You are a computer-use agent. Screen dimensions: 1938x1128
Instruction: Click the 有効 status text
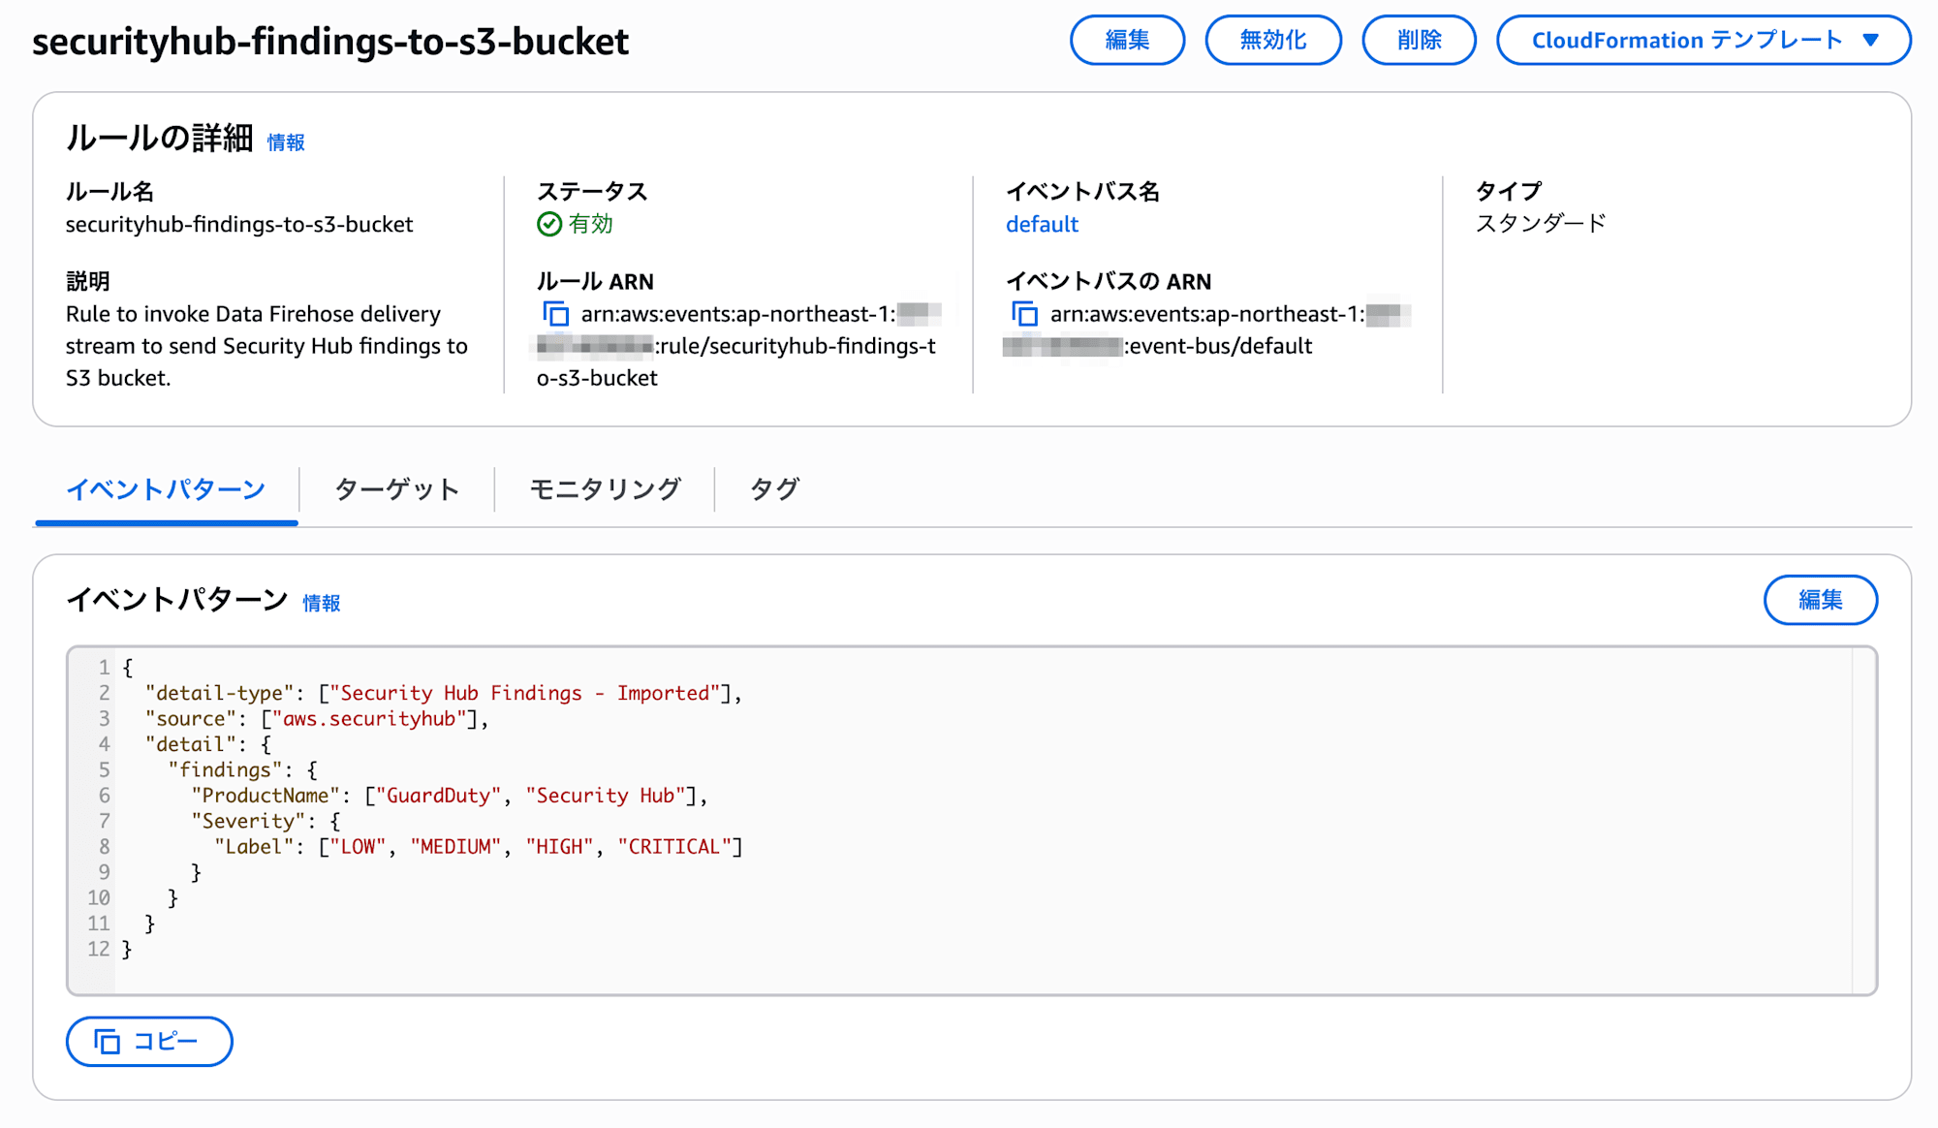(x=590, y=224)
